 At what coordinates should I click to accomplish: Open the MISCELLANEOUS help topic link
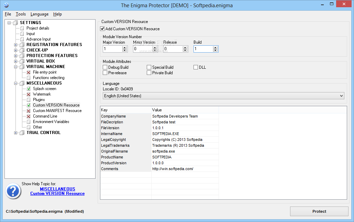pos(58,189)
